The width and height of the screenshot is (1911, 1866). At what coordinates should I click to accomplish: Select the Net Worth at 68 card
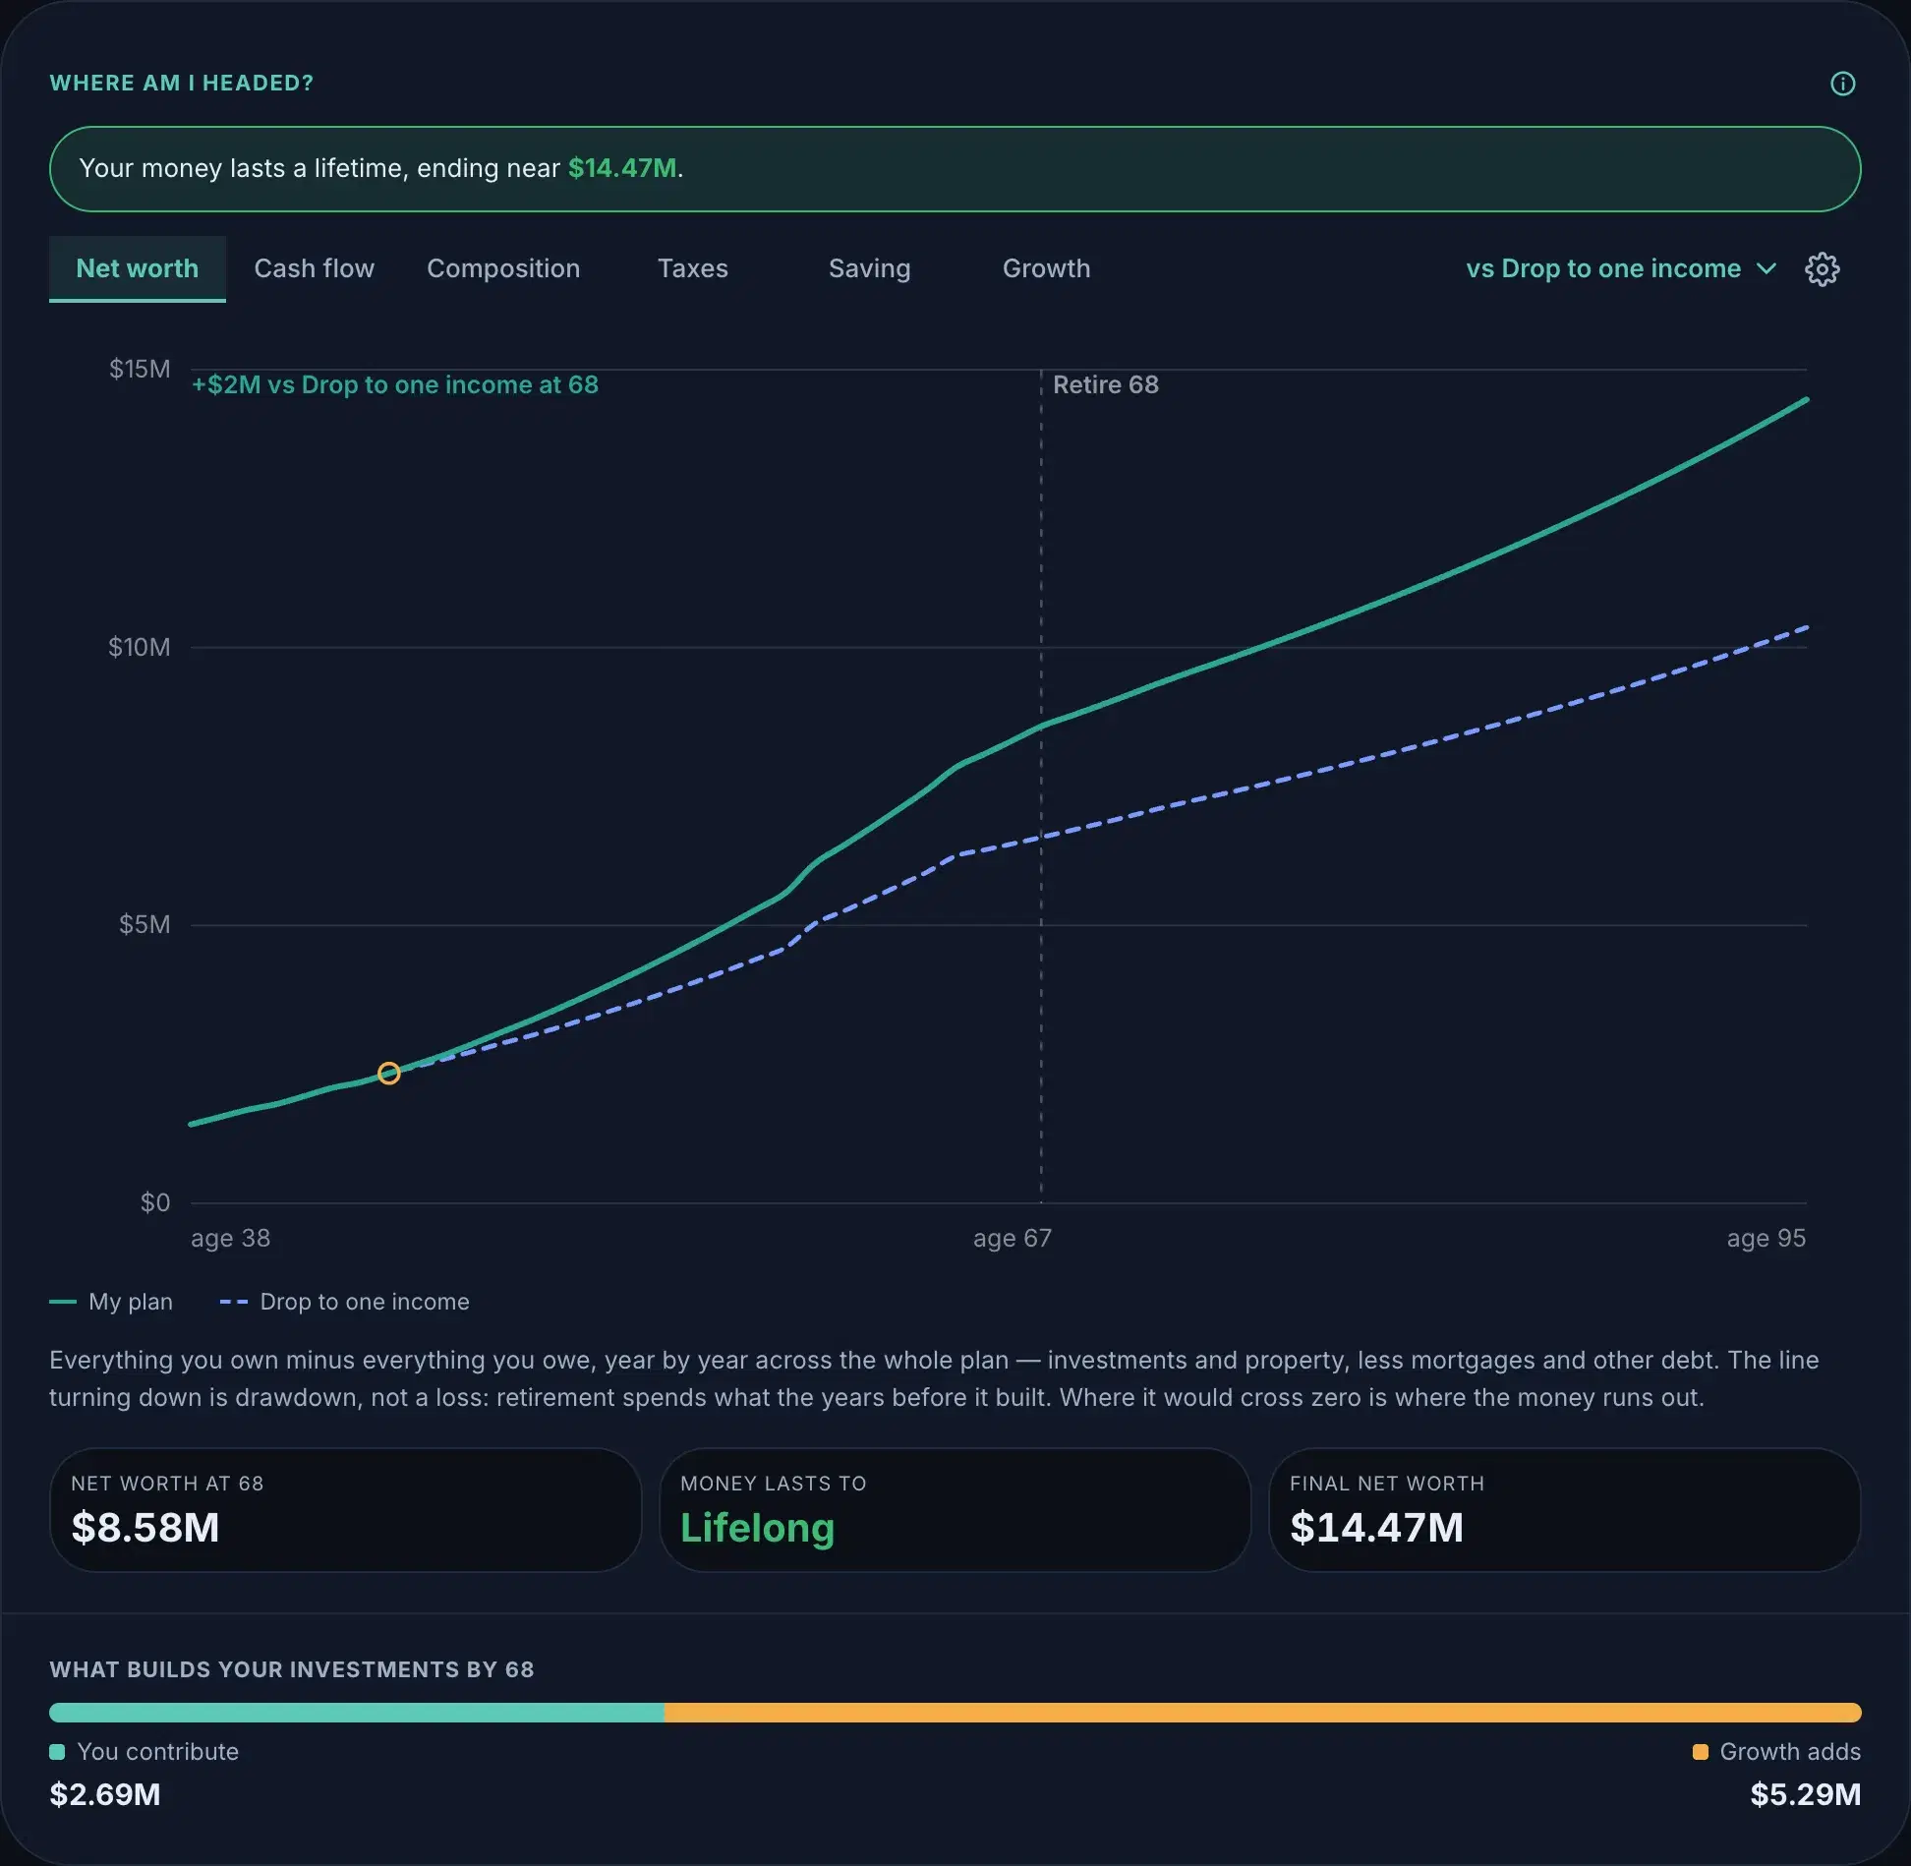pos(346,1510)
